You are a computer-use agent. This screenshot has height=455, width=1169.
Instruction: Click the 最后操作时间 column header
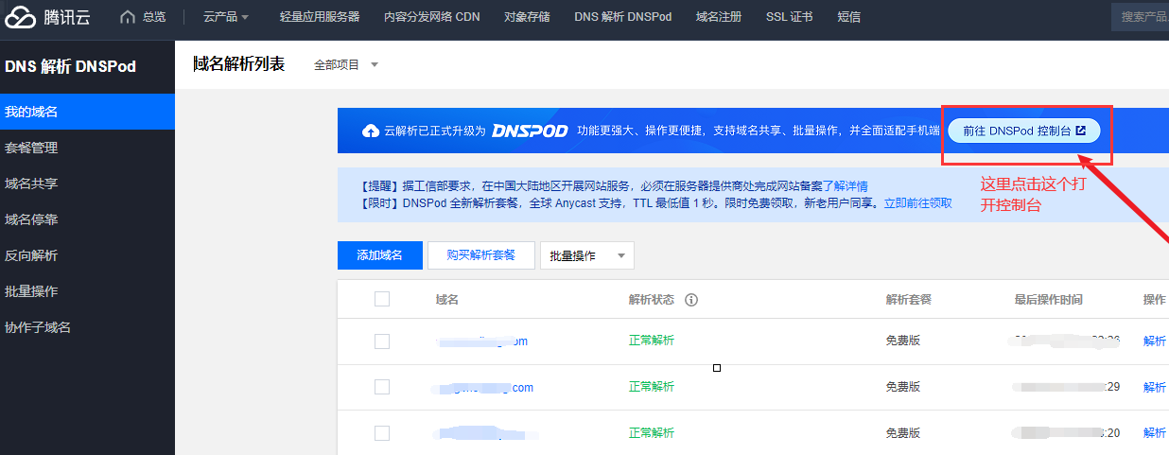coord(1049,300)
